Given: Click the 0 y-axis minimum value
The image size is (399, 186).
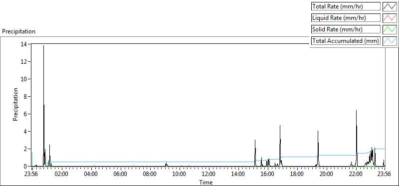Looking at the screenshot, I should coord(25,167).
